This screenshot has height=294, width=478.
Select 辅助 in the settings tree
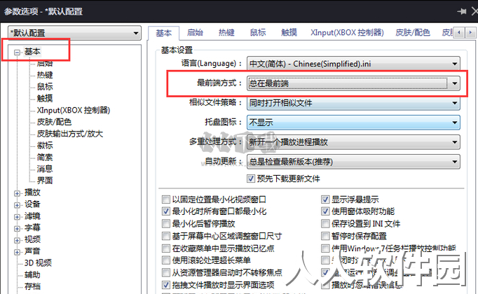[x=32, y=275]
